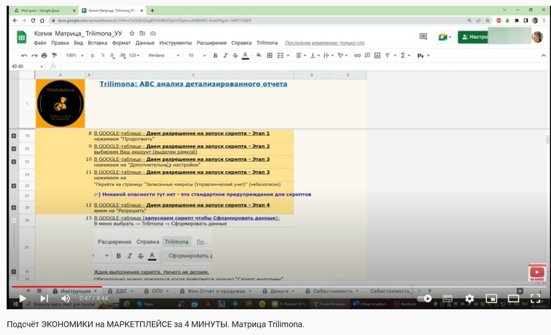Toggle video subtitles
This screenshot has width=551, height=335.
(448, 298)
